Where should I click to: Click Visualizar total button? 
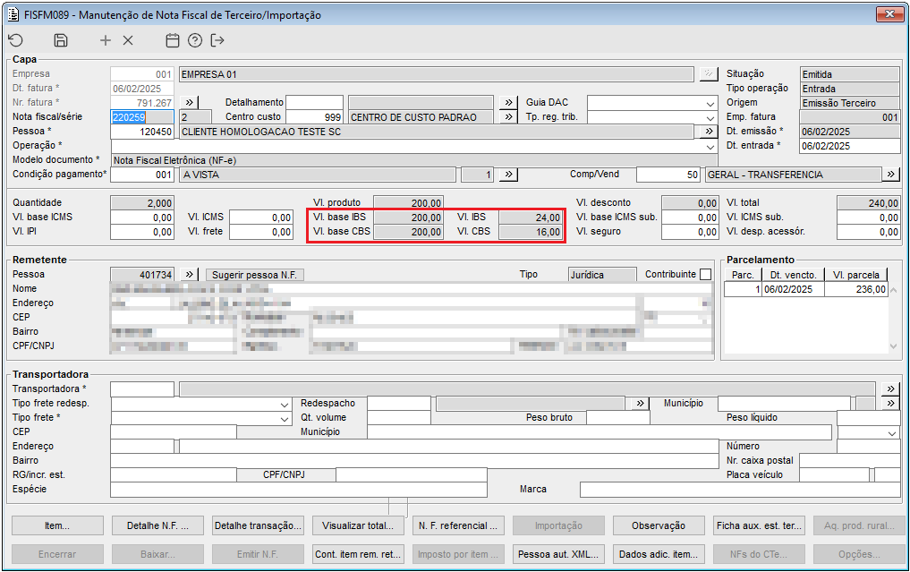pos(358,525)
